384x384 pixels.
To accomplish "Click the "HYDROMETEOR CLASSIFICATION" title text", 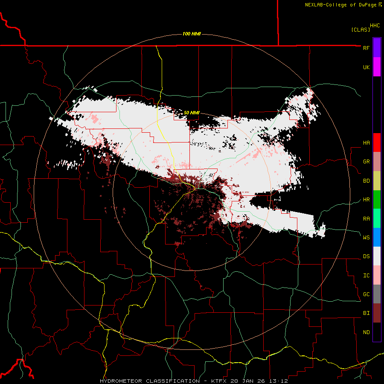I will [x=150, y=381].
